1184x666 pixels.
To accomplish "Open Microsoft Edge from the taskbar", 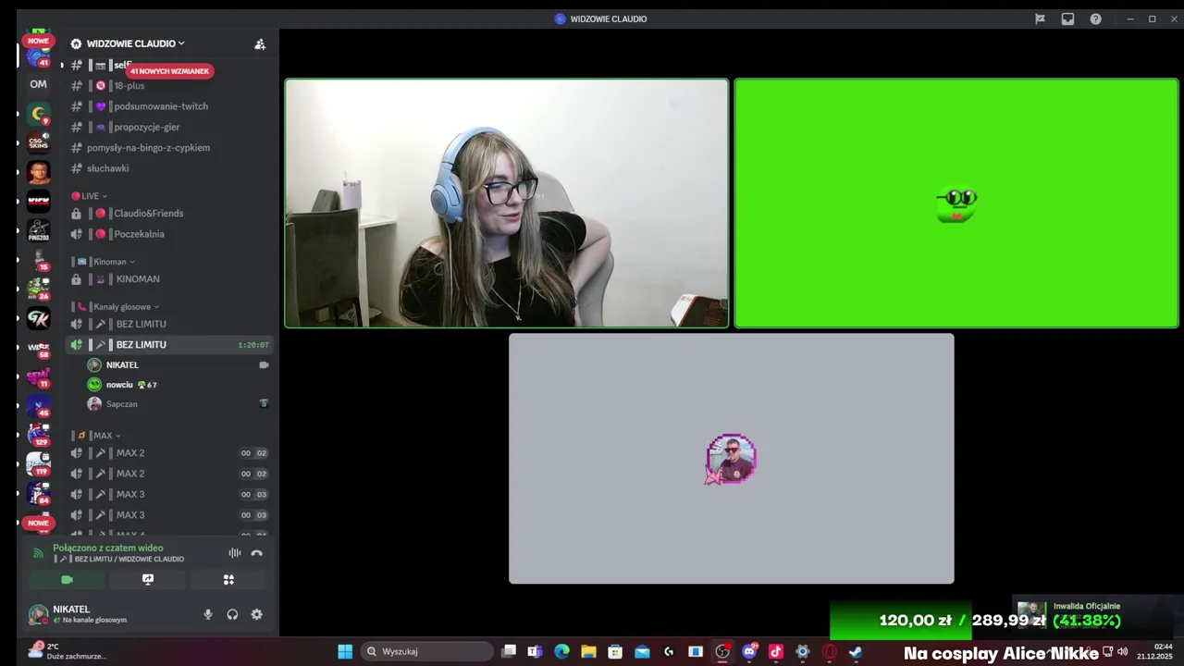I will [x=561, y=652].
